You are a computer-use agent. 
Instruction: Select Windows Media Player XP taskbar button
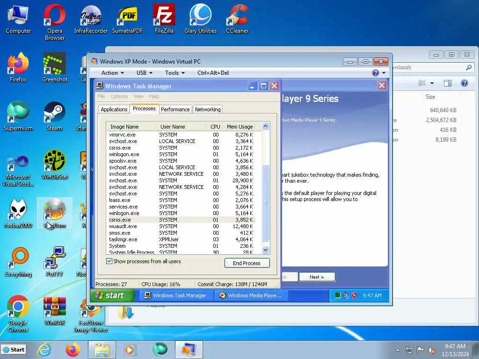point(251,295)
